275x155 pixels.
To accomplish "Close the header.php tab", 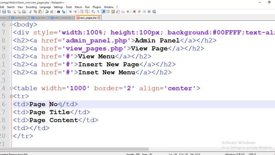I will click(28, 18).
